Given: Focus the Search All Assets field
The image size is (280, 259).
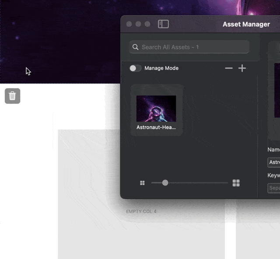Looking at the screenshot, I should [x=192, y=47].
